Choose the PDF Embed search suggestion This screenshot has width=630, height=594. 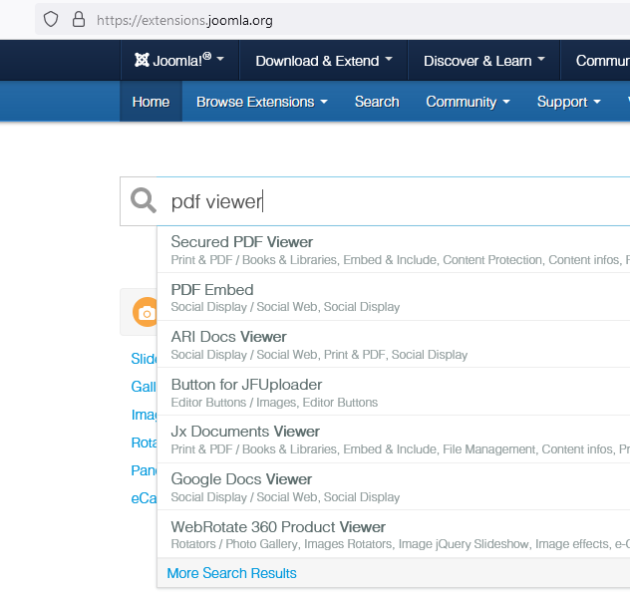click(x=212, y=290)
